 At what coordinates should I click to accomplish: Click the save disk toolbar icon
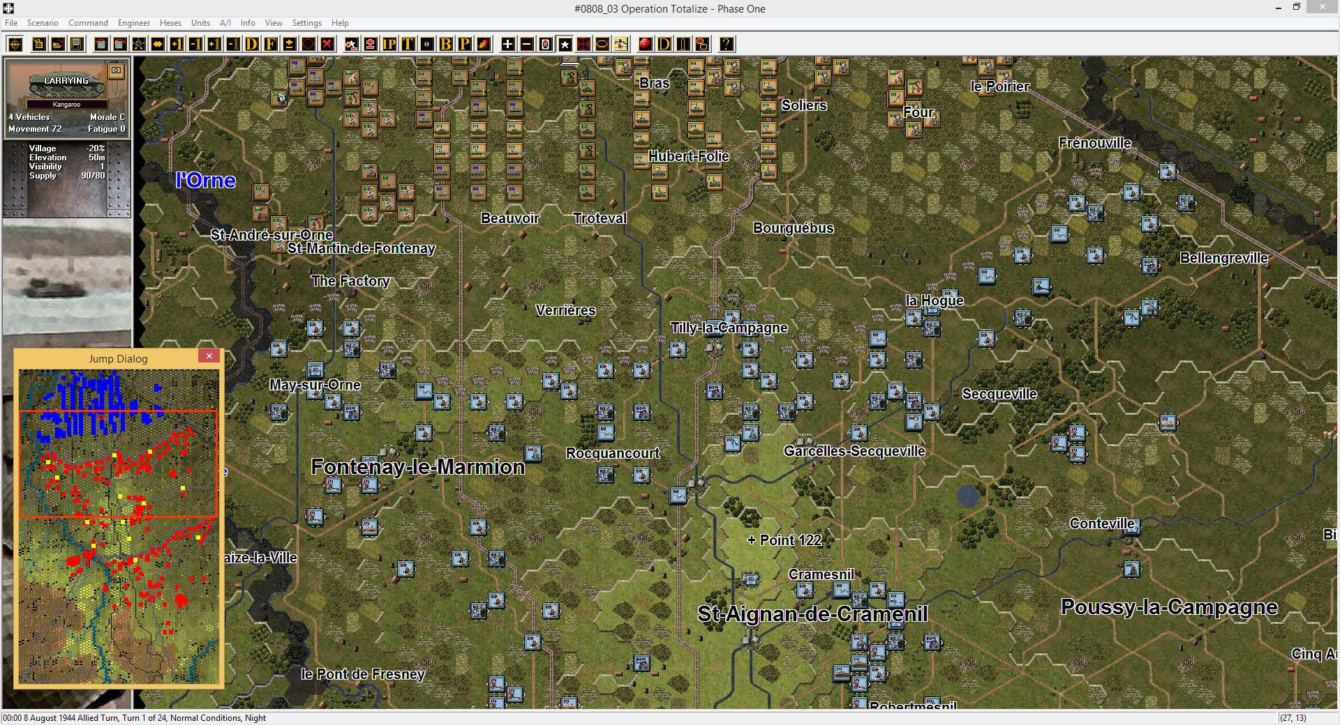(x=77, y=45)
